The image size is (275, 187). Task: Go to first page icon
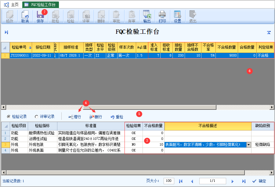tap(181, 181)
